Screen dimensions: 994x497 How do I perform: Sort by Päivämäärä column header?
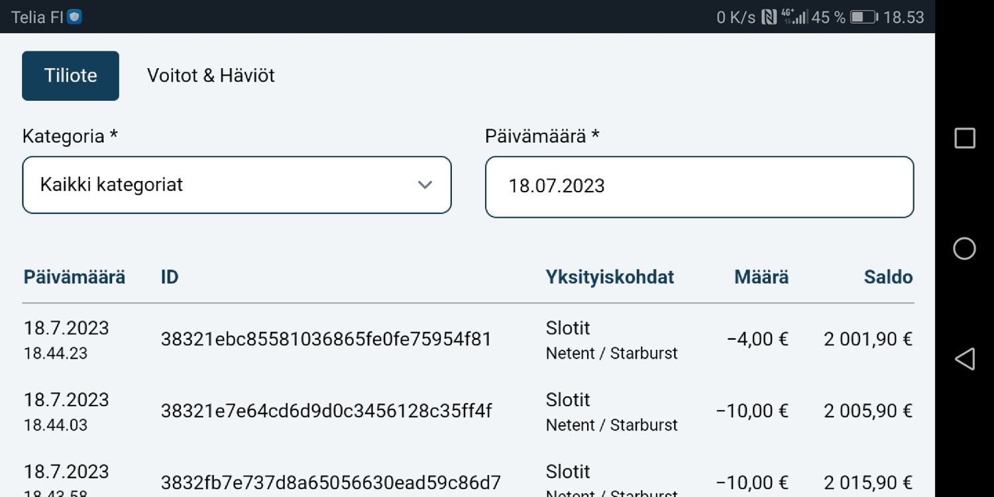74,277
